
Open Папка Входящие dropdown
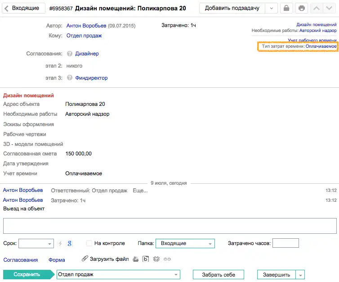(185, 243)
